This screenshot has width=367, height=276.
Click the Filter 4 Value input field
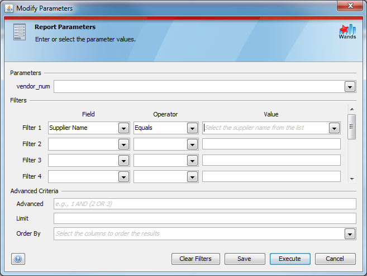[x=271, y=176]
